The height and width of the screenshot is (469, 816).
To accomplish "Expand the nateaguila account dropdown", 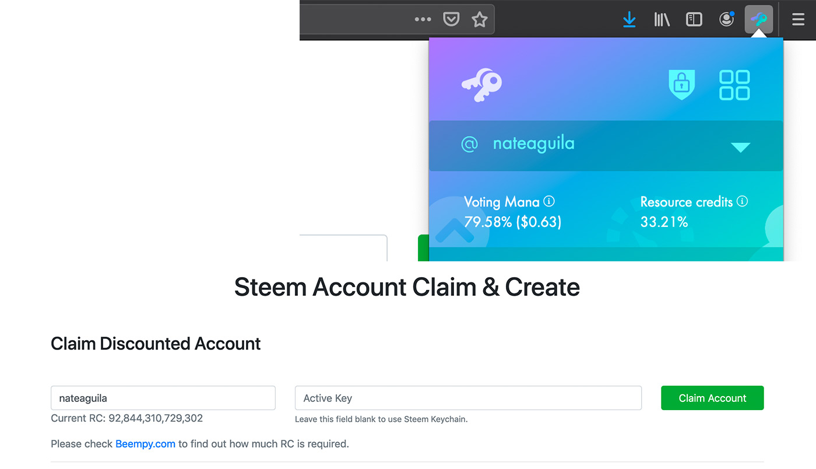I will point(740,147).
